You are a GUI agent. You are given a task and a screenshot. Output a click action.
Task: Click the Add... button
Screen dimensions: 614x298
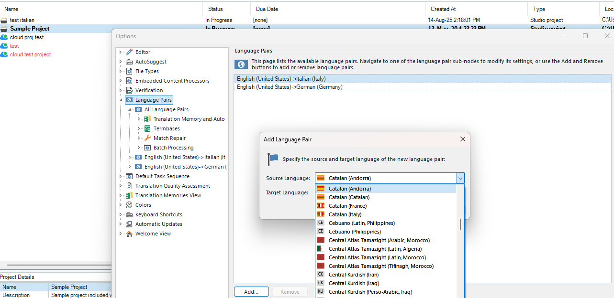click(x=251, y=291)
